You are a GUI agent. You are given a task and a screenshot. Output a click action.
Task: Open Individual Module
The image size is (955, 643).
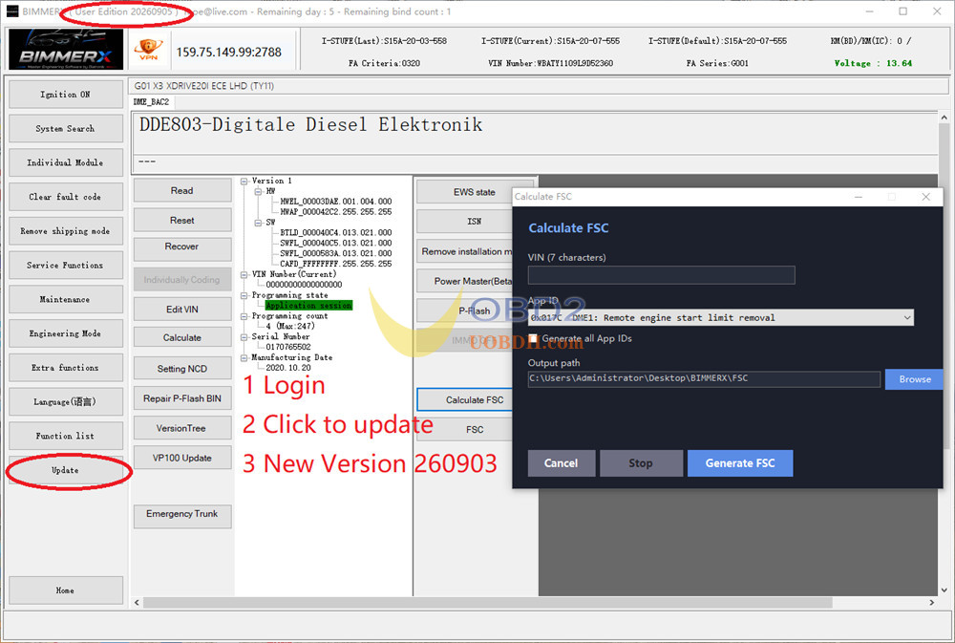coord(66,162)
